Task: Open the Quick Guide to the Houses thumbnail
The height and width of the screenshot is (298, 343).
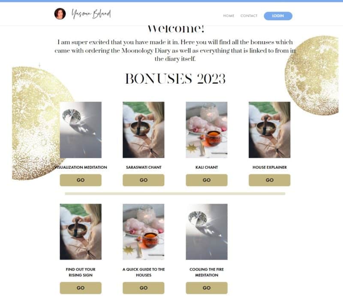Action: [144, 232]
